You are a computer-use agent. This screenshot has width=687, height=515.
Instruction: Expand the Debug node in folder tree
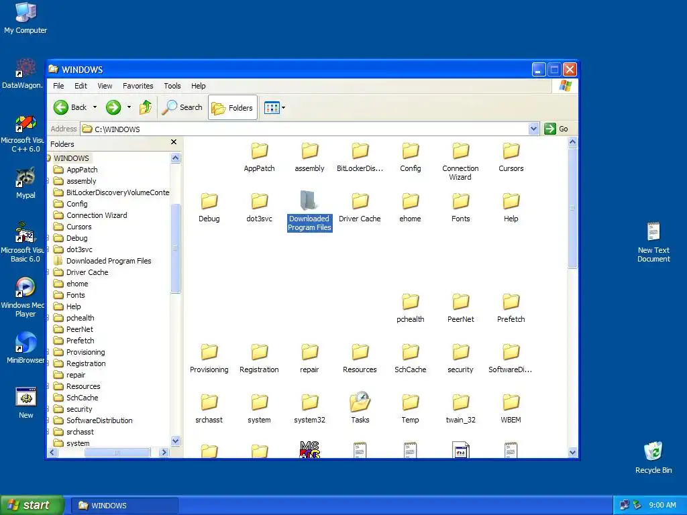click(x=48, y=238)
